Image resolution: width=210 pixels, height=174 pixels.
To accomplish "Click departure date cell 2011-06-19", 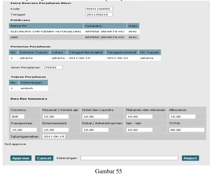I will (86, 58).
